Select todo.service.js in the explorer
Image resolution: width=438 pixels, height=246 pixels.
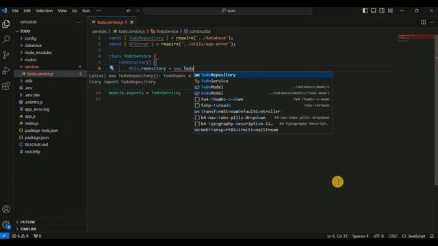pos(50,74)
